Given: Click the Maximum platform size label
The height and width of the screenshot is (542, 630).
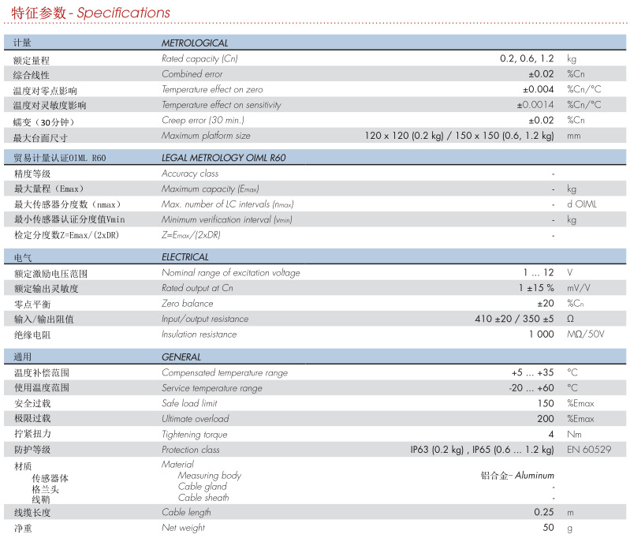Looking at the screenshot, I should pos(203,135).
